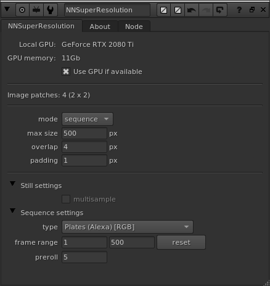Click the max size input field

tap(84, 133)
